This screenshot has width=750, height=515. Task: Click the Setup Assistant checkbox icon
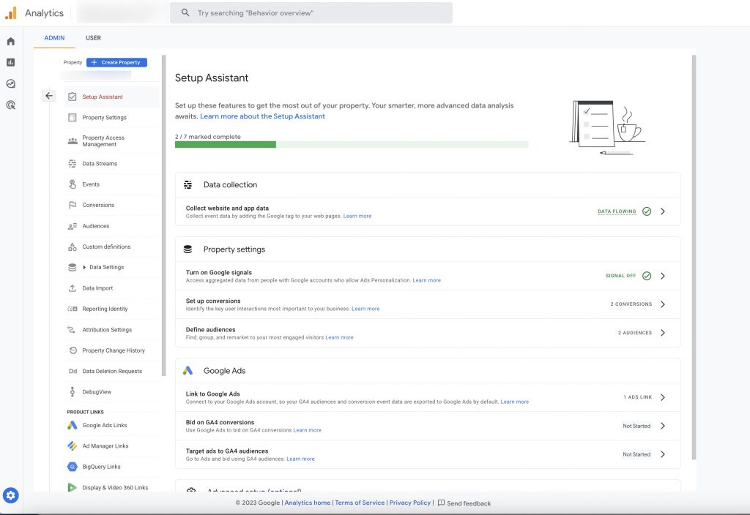(x=73, y=97)
